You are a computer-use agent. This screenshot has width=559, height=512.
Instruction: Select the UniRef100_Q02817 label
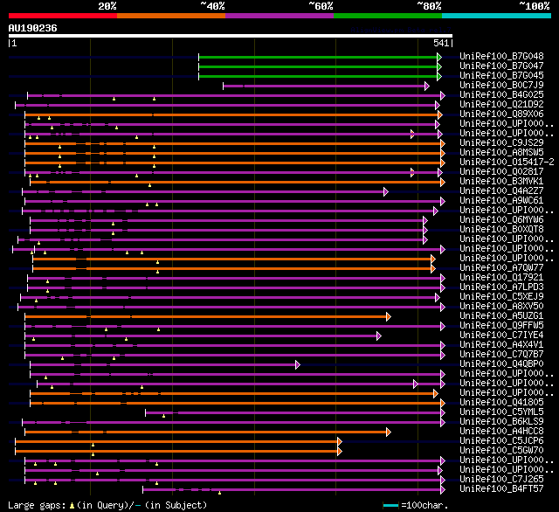(501, 171)
